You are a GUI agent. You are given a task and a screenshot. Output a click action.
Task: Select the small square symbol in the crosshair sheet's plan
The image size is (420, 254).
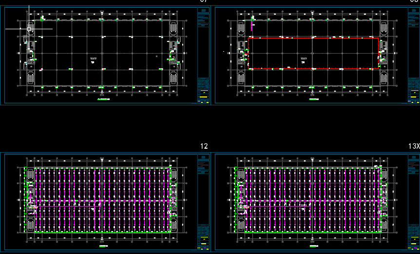157,56
